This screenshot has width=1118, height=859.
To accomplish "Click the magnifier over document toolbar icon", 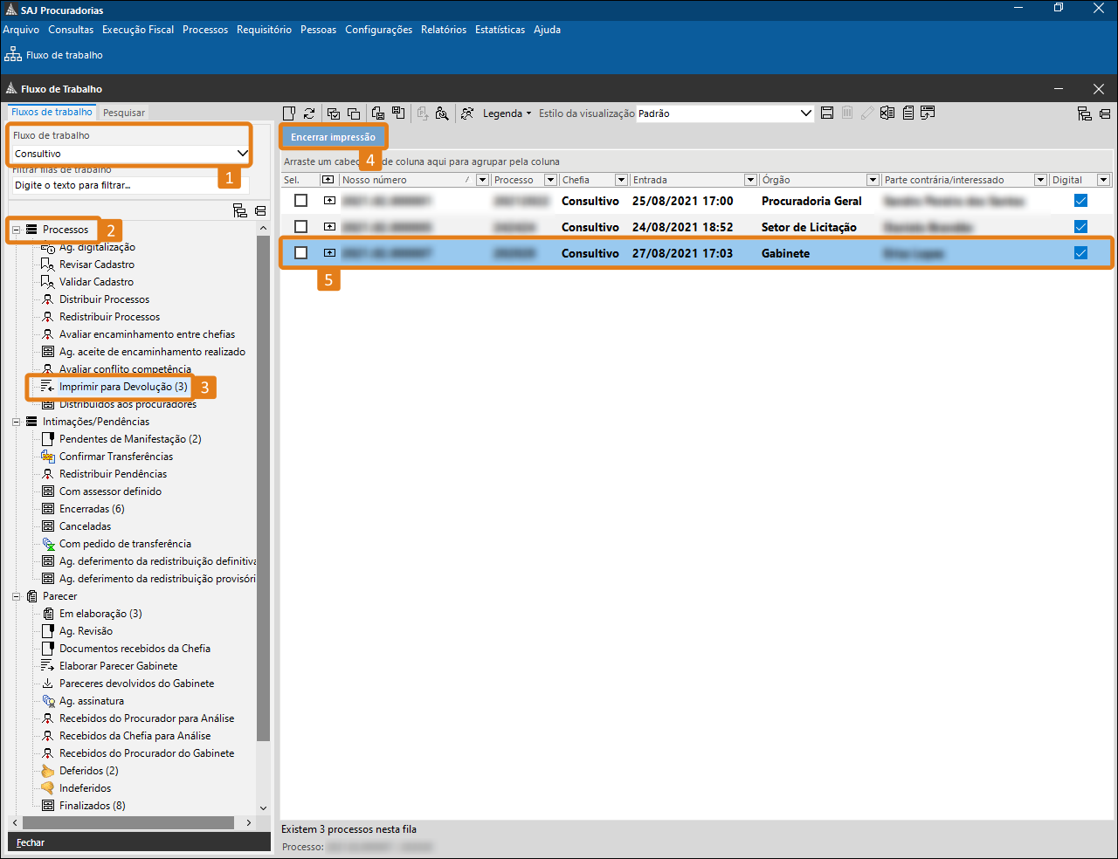I will (442, 113).
